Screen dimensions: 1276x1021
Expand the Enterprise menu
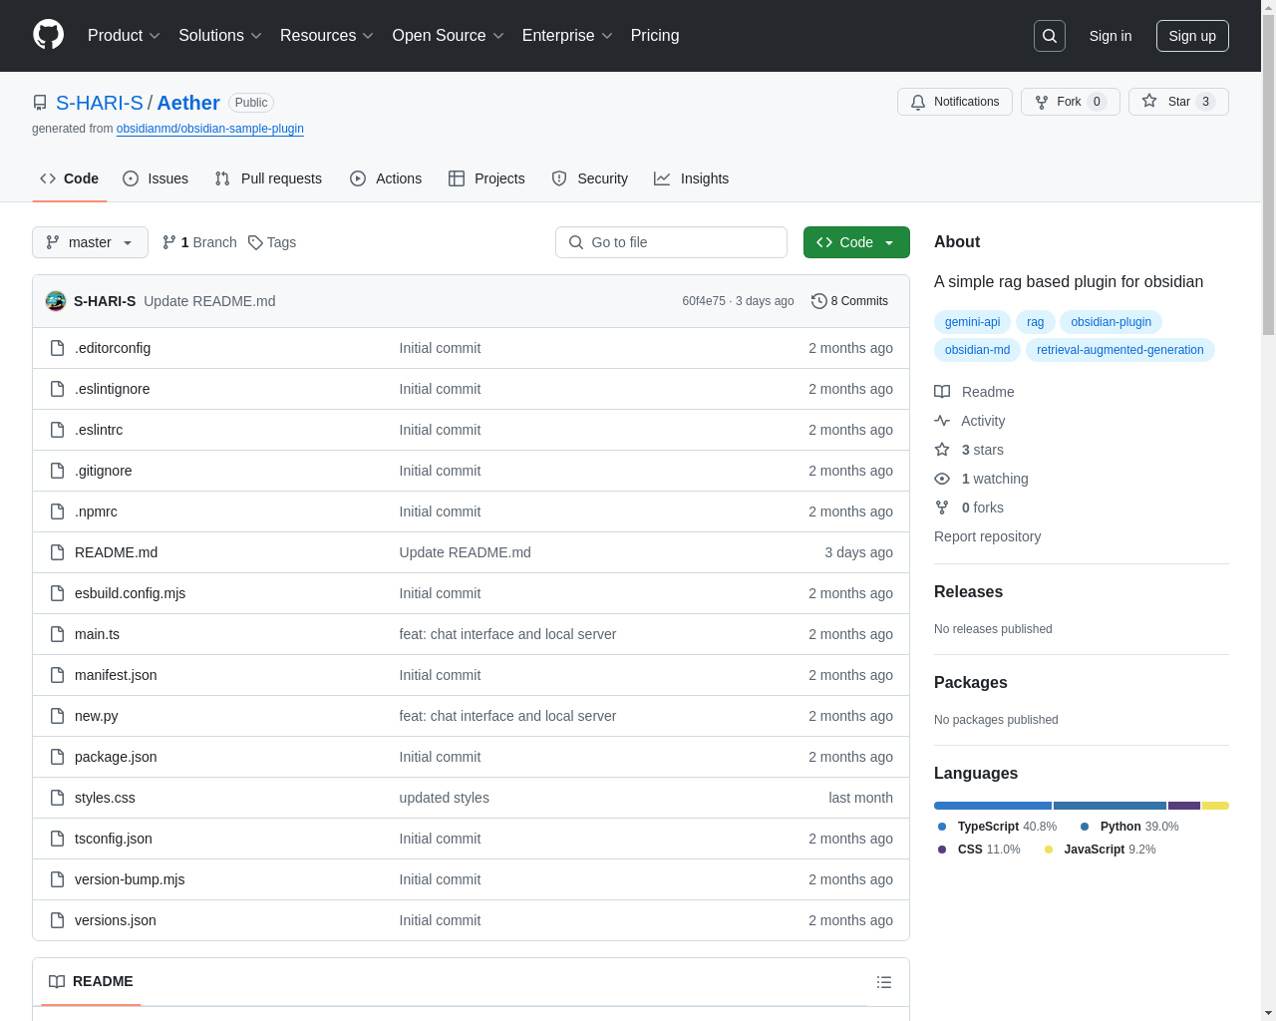point(567,36)
